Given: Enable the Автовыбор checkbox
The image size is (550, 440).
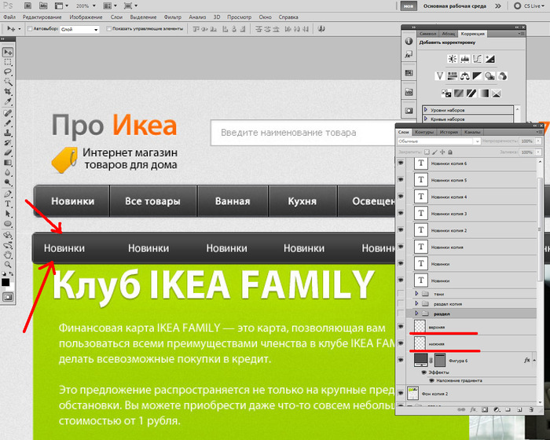Looking at the screenshot, I should (30, 29).
